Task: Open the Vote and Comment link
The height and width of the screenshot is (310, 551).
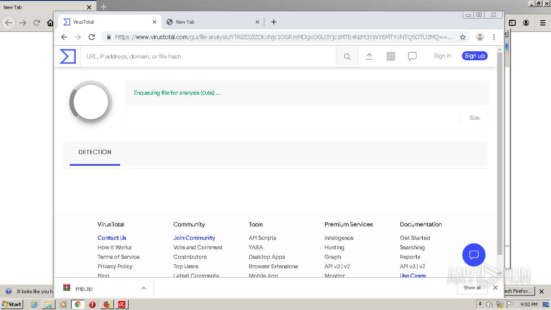Action: (198, 247)
